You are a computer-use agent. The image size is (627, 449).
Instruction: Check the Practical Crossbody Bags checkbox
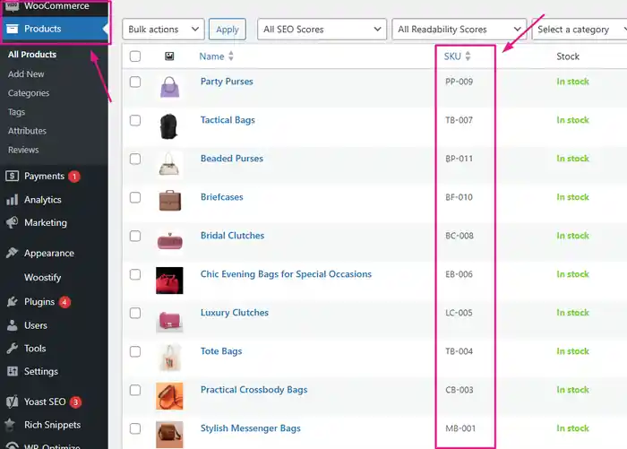[135, 390]
